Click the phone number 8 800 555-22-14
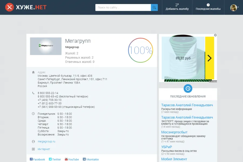The image size is (243, 162). point(48,93)
